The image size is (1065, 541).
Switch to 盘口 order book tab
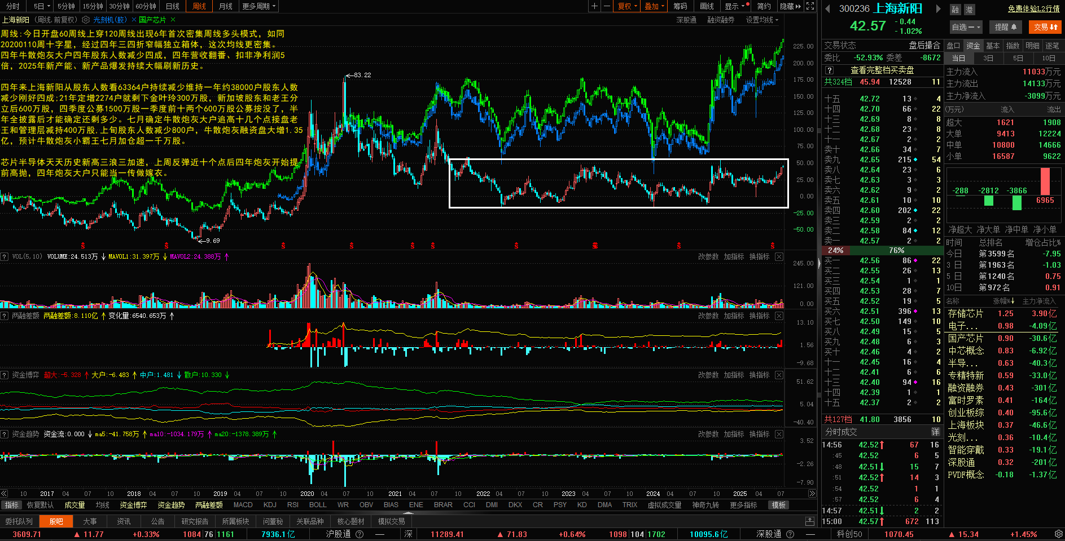953,46
